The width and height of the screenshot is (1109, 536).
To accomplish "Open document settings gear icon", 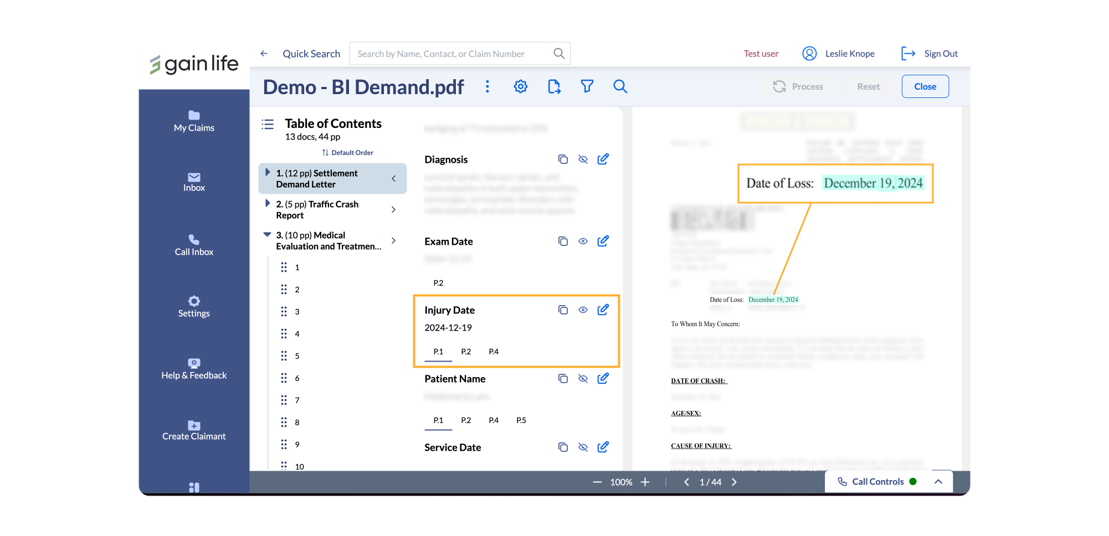I will click(520, 86).
